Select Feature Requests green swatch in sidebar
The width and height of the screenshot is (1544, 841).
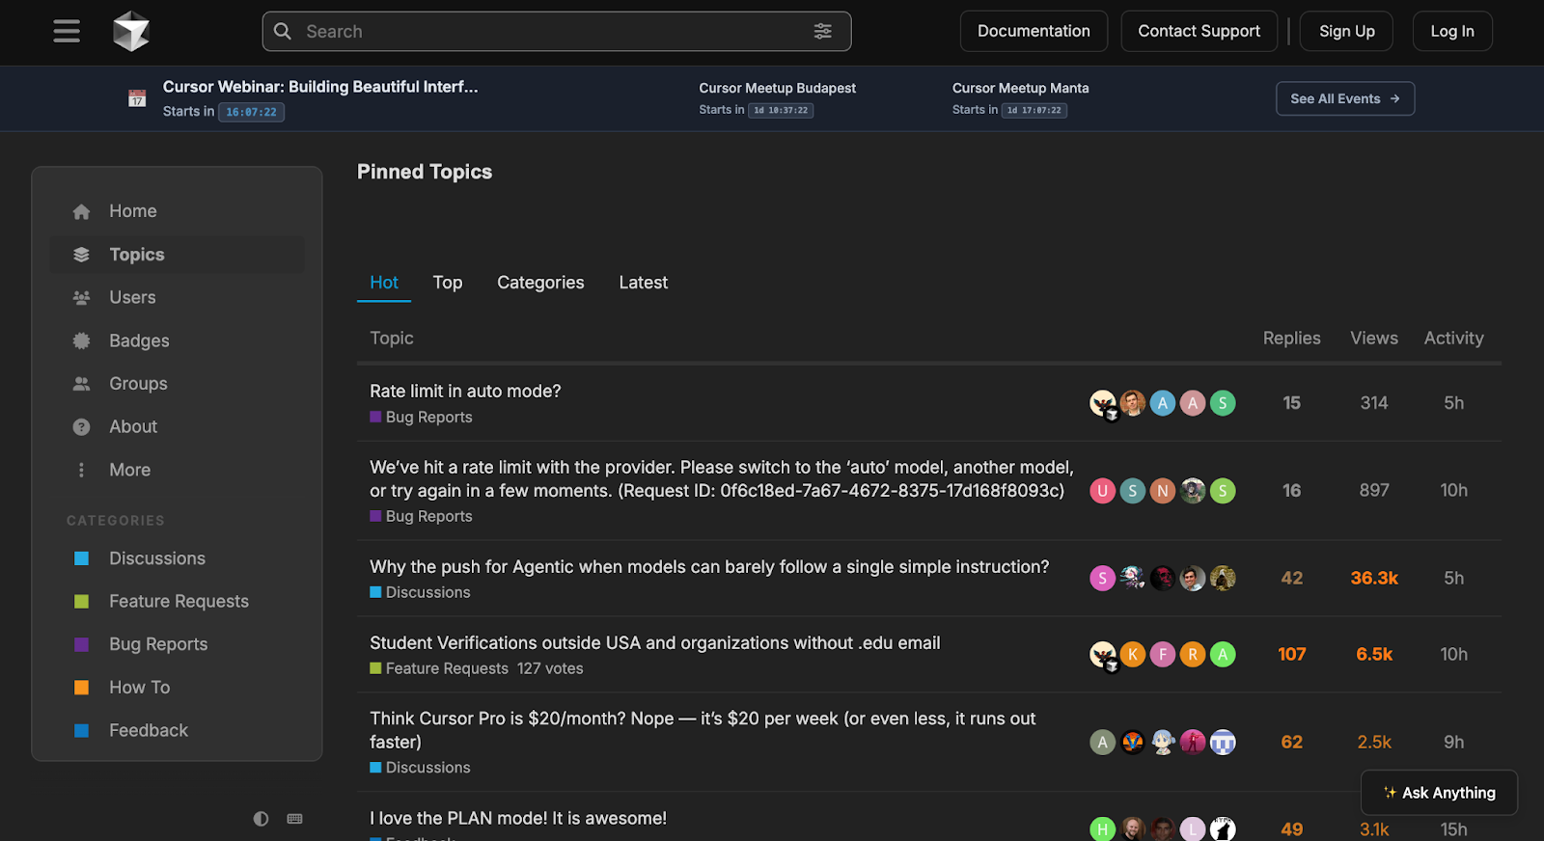[x=82, y=602]
